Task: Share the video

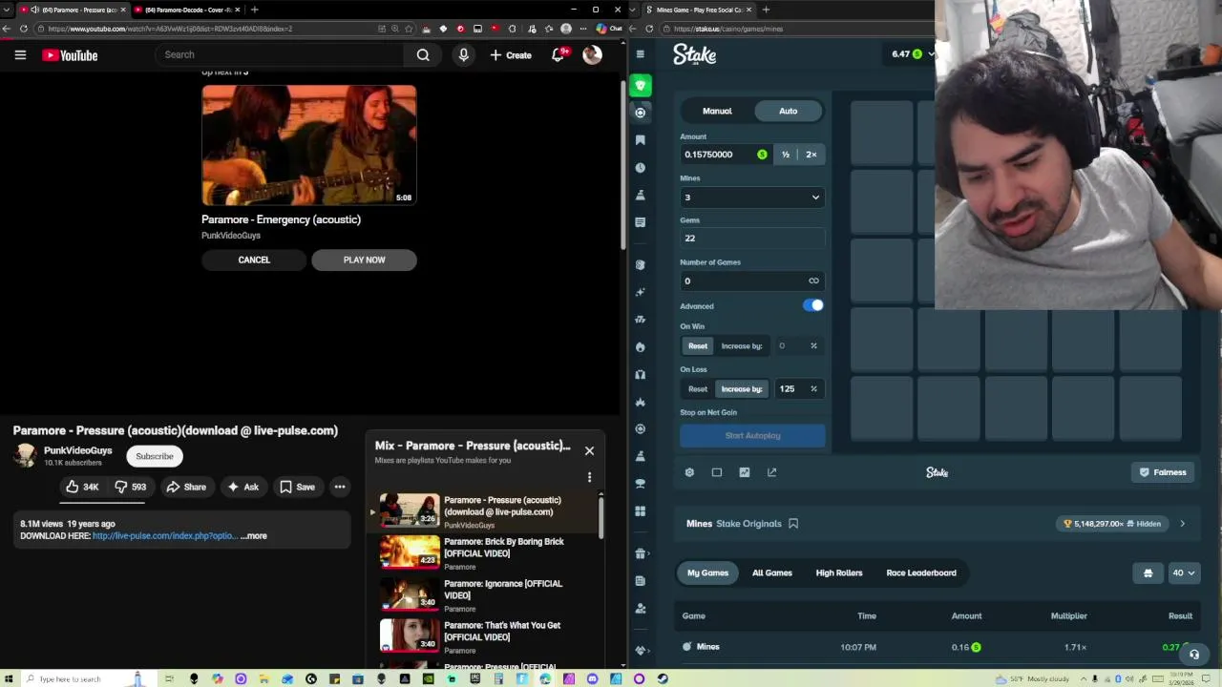Action: tap(186, 487)
